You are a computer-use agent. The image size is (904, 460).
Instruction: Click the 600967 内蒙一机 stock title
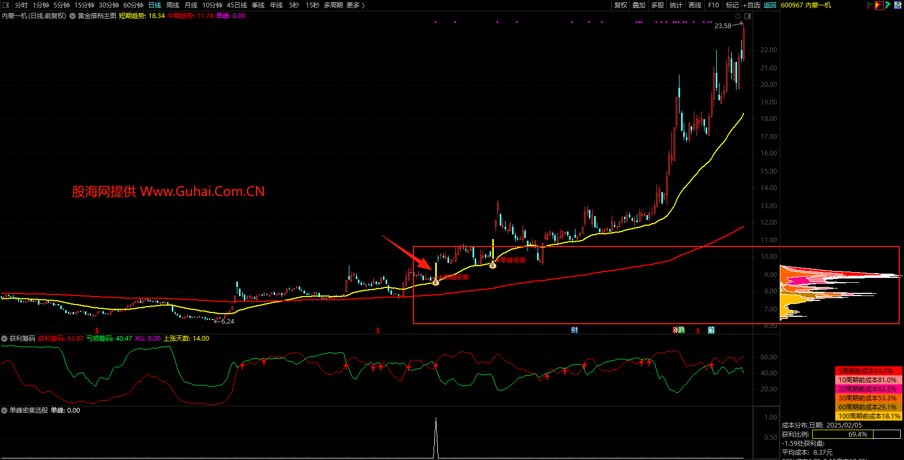point(806,5)
